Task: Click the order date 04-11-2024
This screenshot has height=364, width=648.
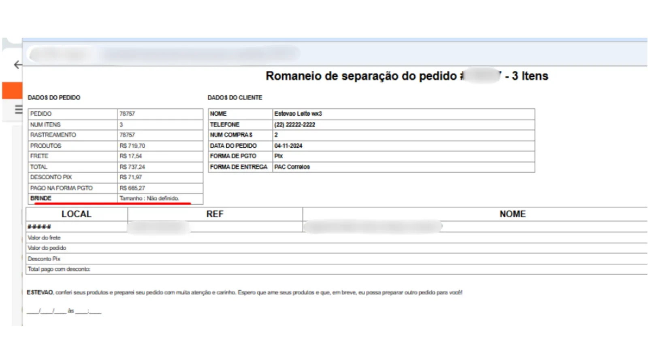Action: coord(288,146)
